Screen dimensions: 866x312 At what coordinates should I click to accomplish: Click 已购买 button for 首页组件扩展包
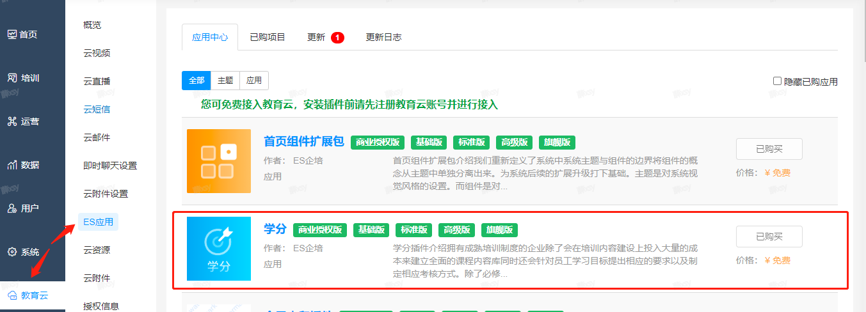769,149
